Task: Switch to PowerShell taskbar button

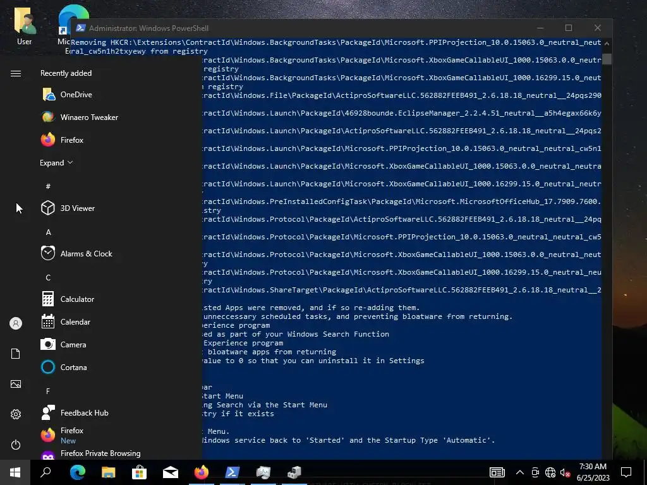Action: (233, 472)
